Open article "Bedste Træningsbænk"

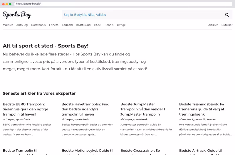click(202, 109)
